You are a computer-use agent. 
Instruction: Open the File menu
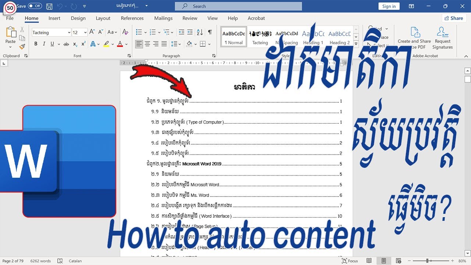click(10, 18)
